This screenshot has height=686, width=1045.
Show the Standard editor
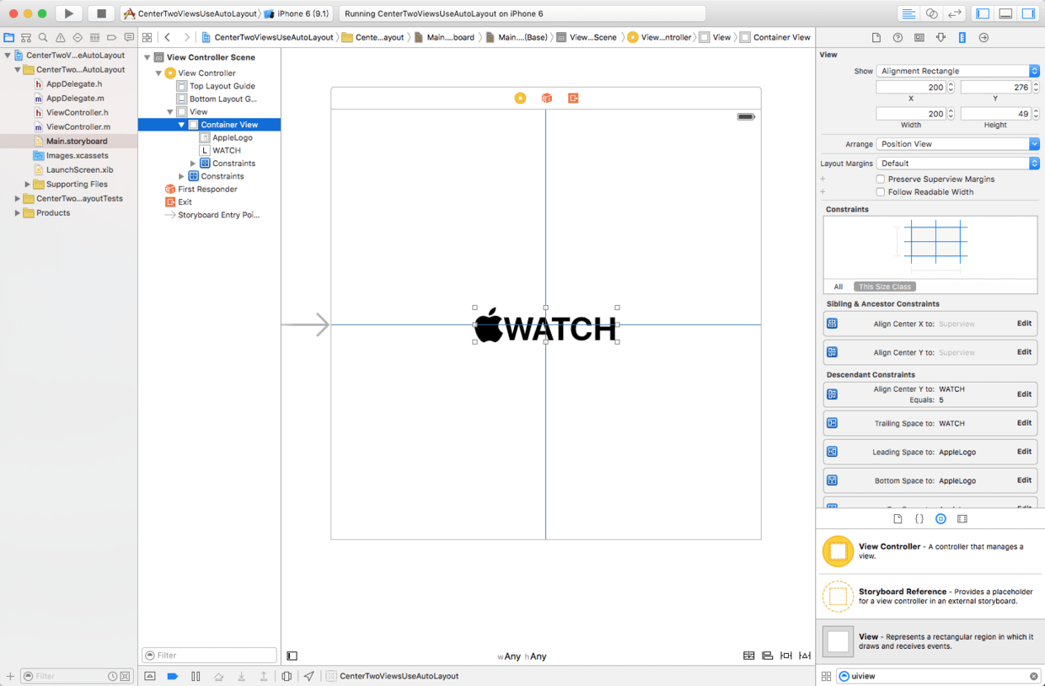pyautogui.click(x=908, y=13)
